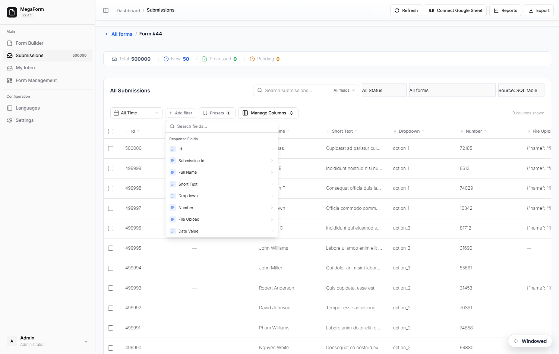Go back to All forms link
Screen dimensions: 559x354
pyautogui.click(x=122, y=34)
